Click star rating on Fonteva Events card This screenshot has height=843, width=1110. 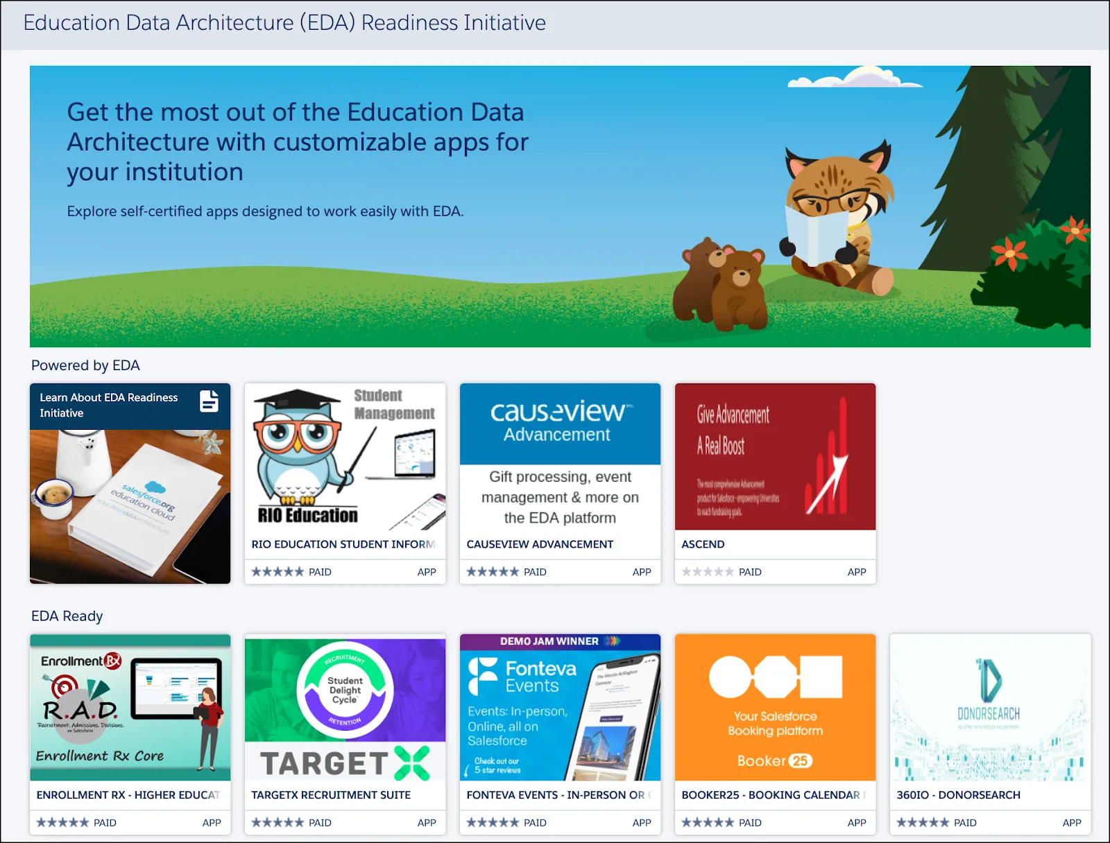pos(493,823)
